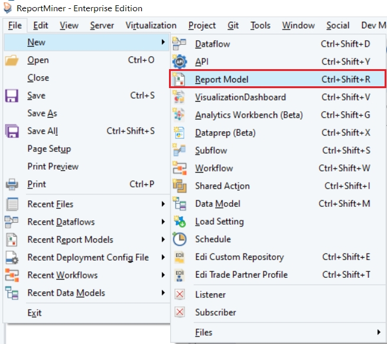Screen dimensions: 387x344
Task: Click the VisualizationDashboard icon
Action: [179, 97]
